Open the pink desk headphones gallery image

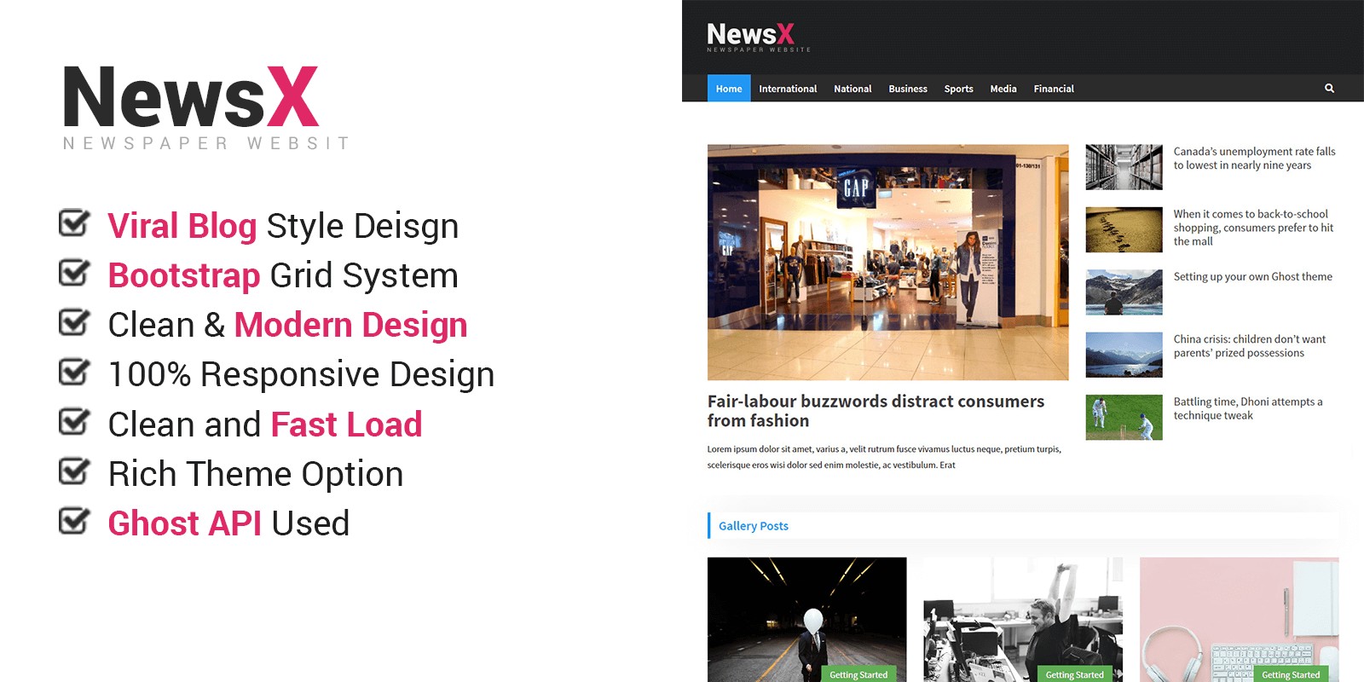click(1239, 620)
